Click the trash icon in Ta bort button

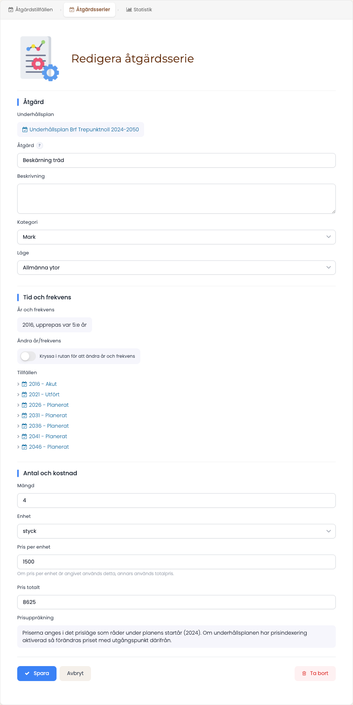[x=304, y=673]
